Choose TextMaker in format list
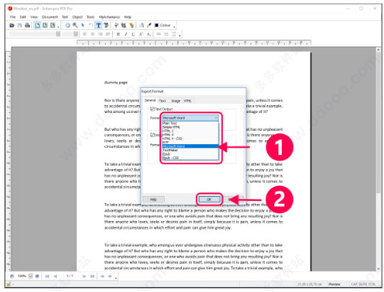384x292 pixels. point(190,150)
